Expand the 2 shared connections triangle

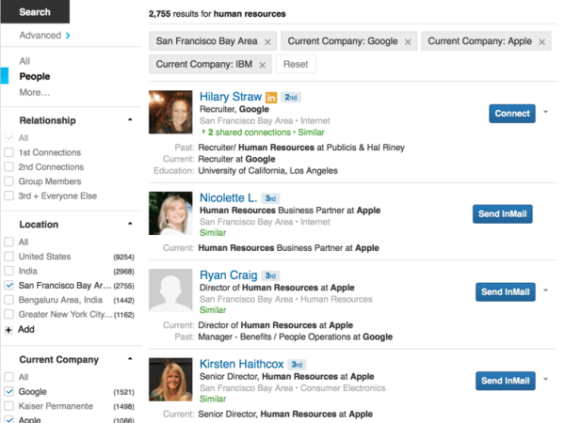(203, 132)
